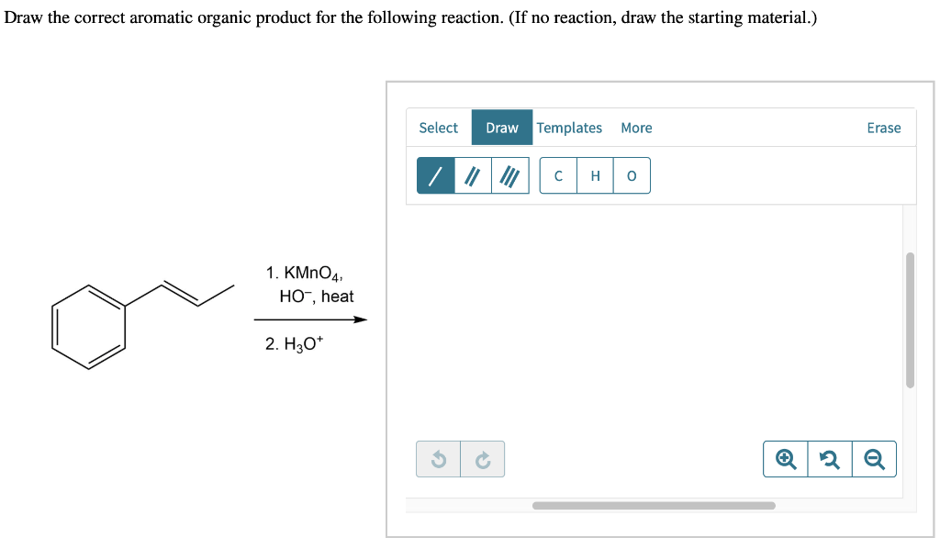Open the More options menu
The height and width of the screenshot is (549, 940).
(x=636, y=128)
